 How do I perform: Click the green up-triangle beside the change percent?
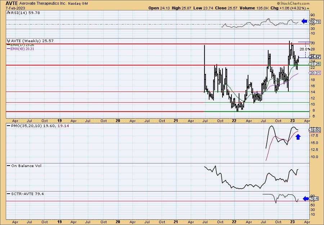pos(308,8)
